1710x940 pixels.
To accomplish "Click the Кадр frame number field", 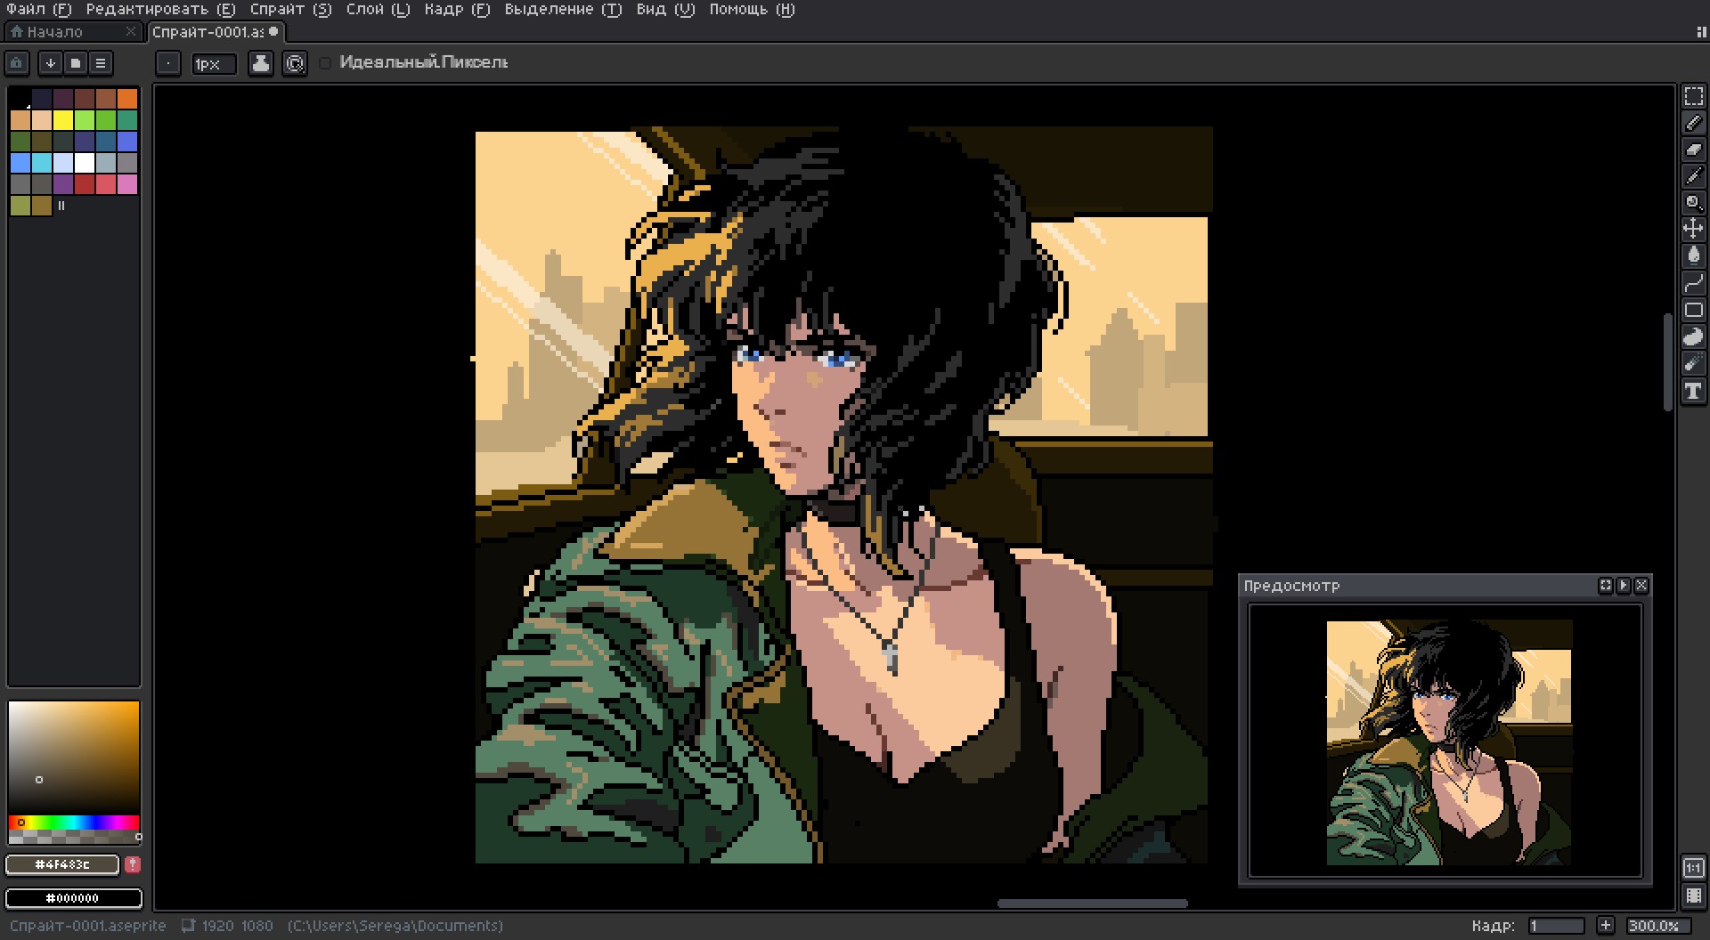I will click(1555, 926).
